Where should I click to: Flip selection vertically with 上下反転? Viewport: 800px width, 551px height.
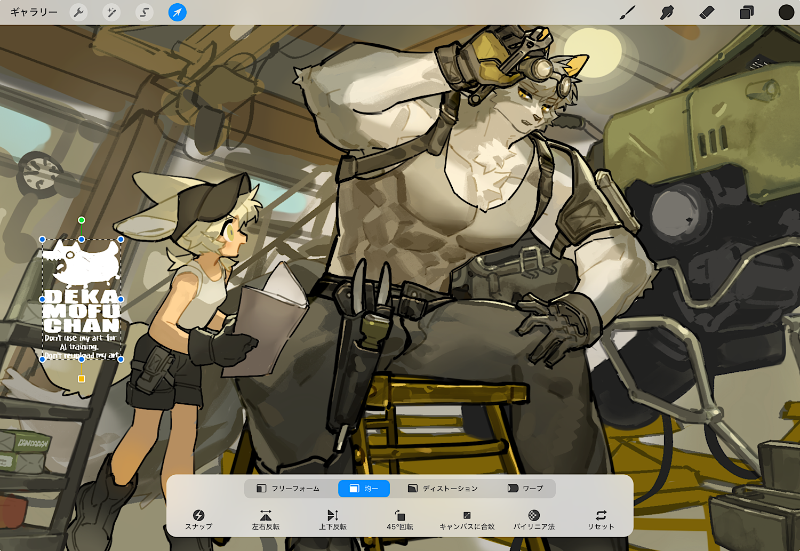(333, 520)
